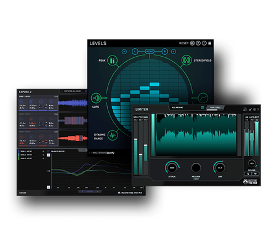Screen dimensions: 277x251
Task: Open the LEVELS hamburger menu
Action: coord(210,43)
